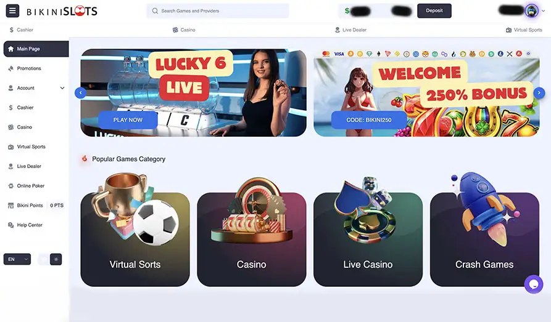
Task: Focus the Search Games and Providers field
Action: [218, 11]
